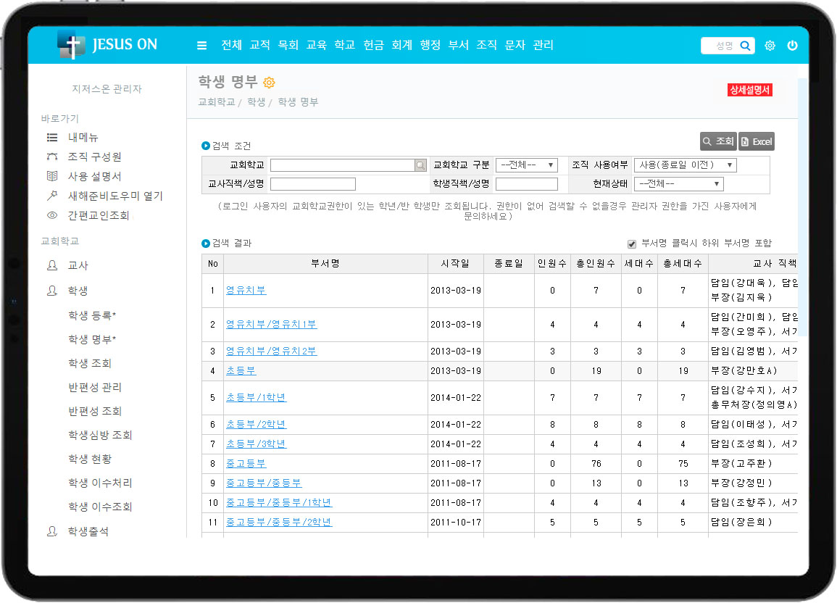This screenshot has height=603, width=837.
Task: Open 사용 설명서 book icon shortcut
Action: coord(52,176)
